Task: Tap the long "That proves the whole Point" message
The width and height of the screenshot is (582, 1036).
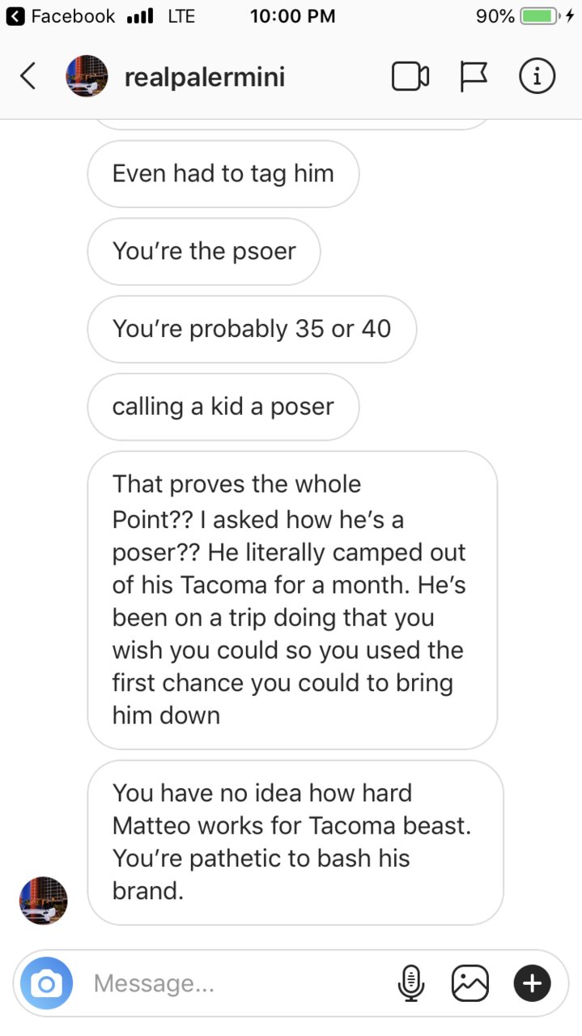Action: pos(292,600)
